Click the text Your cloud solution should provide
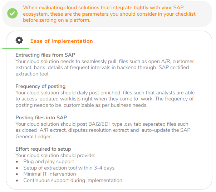 pyautogui.click(x=55, y=155)
